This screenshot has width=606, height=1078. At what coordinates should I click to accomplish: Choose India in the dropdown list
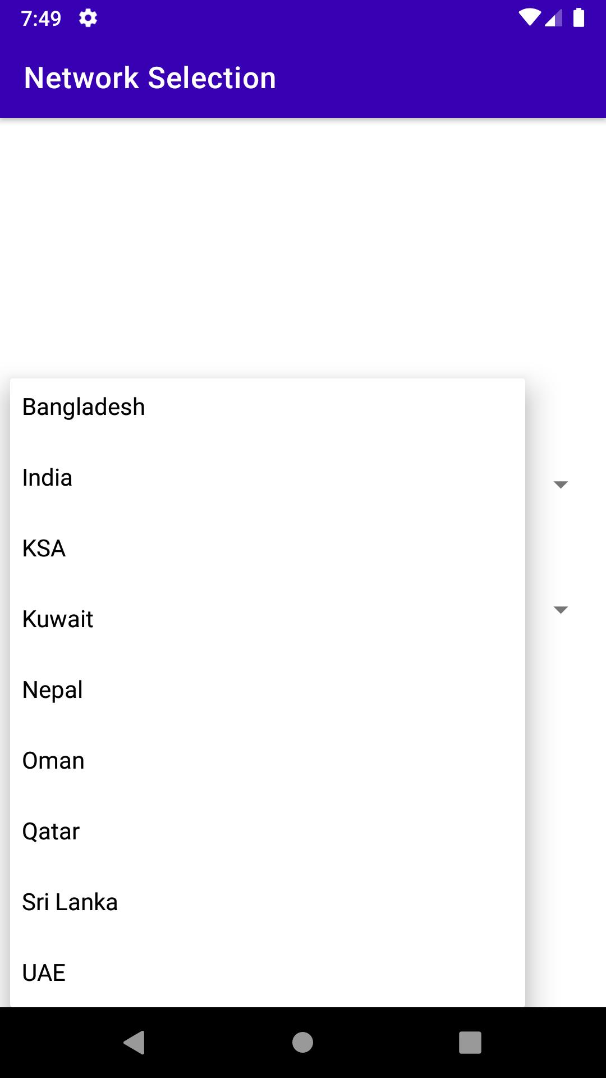(x=268, y=478)
